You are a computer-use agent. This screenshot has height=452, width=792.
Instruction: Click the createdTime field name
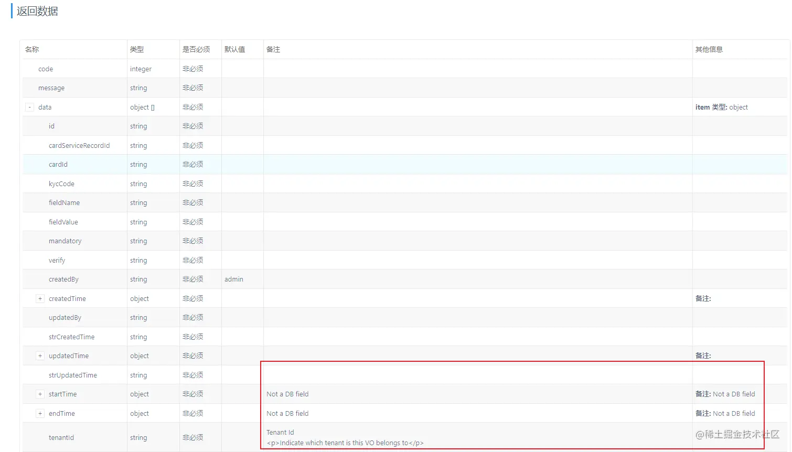point(67,298)
